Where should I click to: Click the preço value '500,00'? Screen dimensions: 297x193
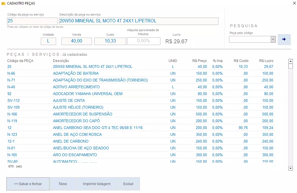(201, 114)
